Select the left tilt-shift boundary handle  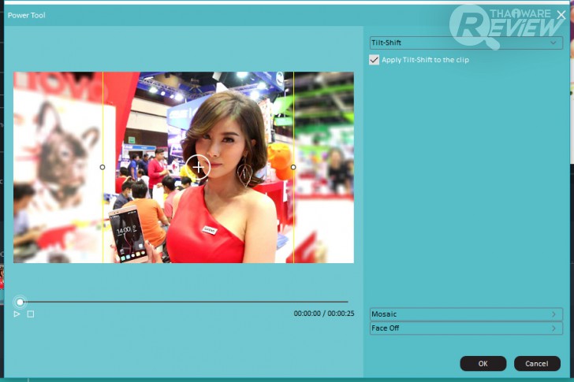[x=102, y=167]
